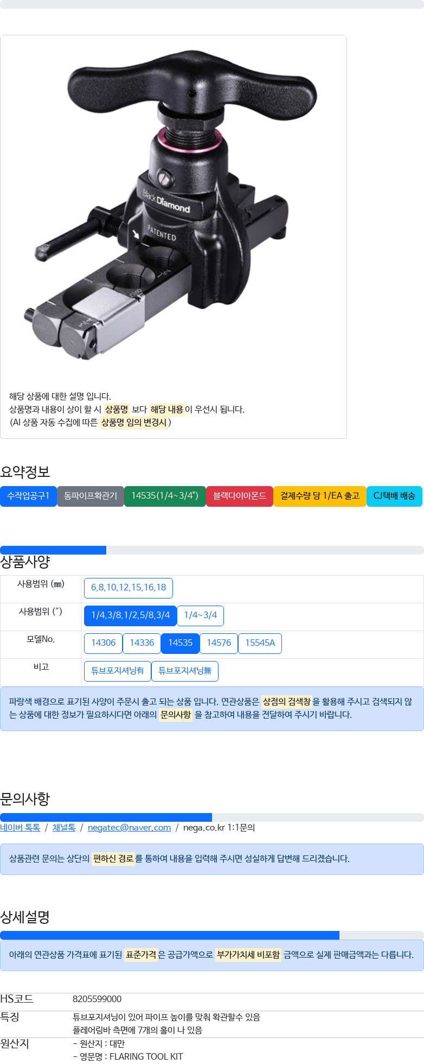Select the 1/4,3/8,1/2,5/8,3/4 inch option
This screenshot has height=1064, width=424.
pyautogui.click(x=131, y=615)
